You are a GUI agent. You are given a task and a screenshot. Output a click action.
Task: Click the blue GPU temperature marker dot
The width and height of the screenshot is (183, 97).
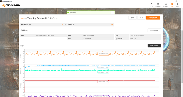click(x=109, y=66)
